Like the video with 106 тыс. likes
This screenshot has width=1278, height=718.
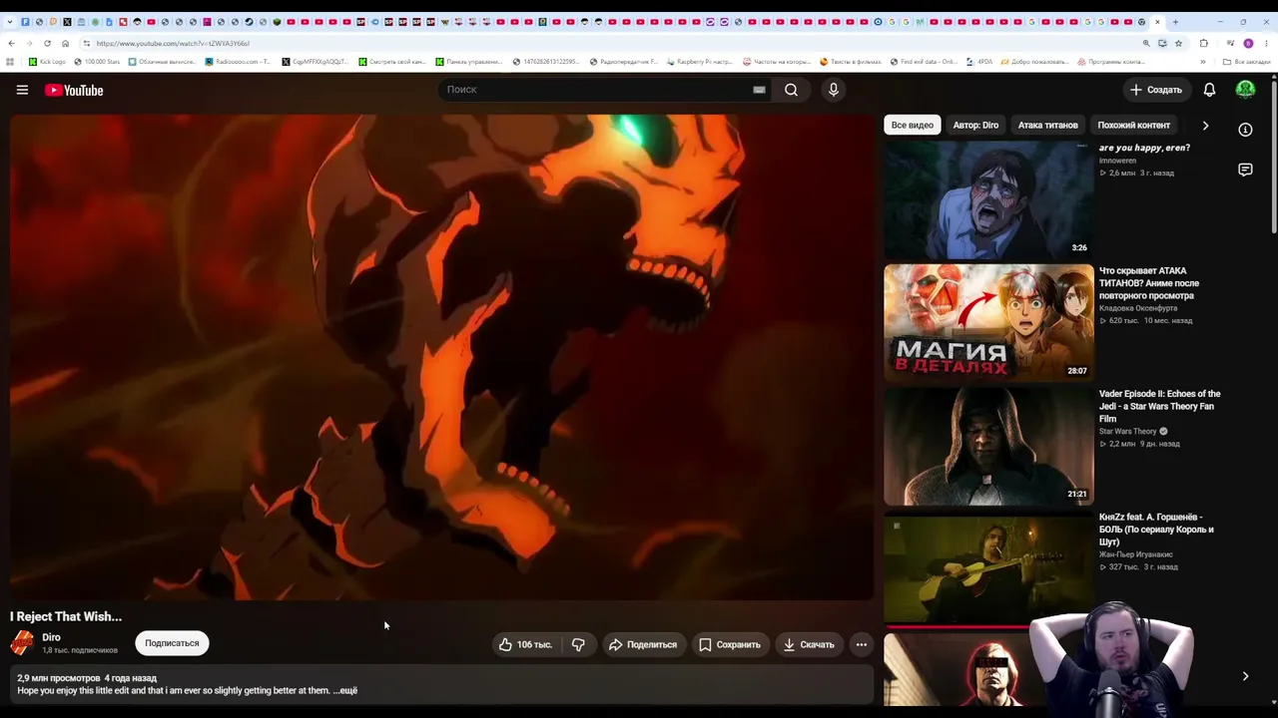[526, 644]
